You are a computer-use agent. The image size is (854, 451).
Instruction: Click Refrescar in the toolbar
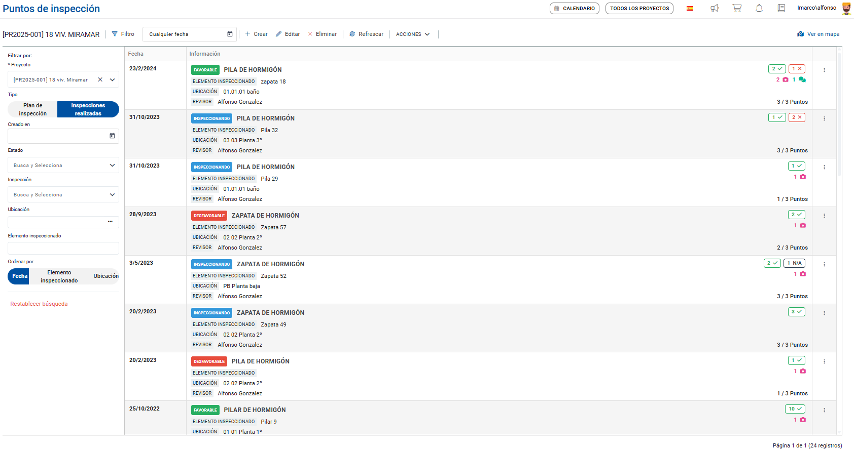[x=366, y=34]
